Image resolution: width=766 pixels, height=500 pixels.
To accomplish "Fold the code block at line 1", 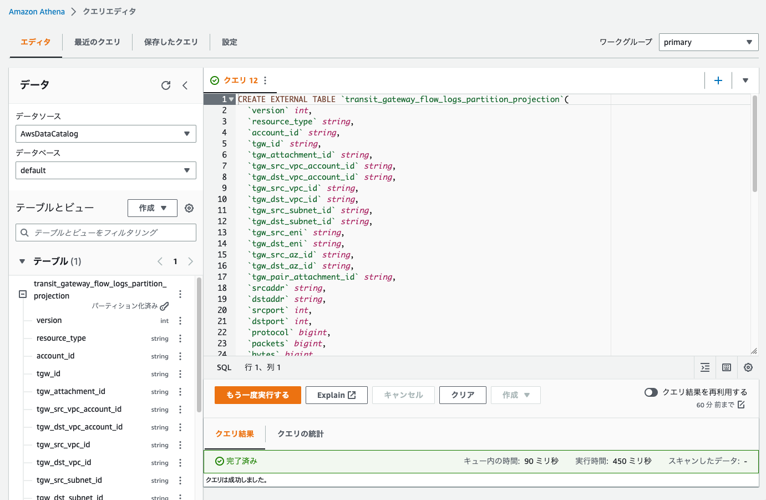I will point(232,99).
